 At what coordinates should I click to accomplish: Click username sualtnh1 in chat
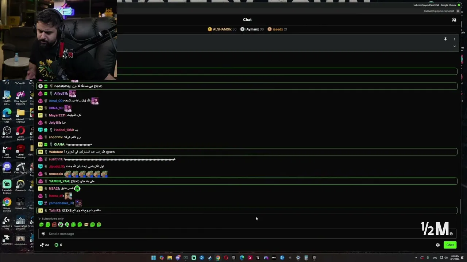[x=56, y=159]
